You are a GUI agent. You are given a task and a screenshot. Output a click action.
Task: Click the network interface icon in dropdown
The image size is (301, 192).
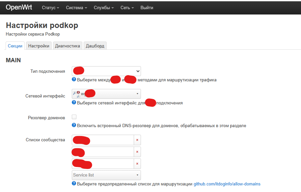(76, 94)
